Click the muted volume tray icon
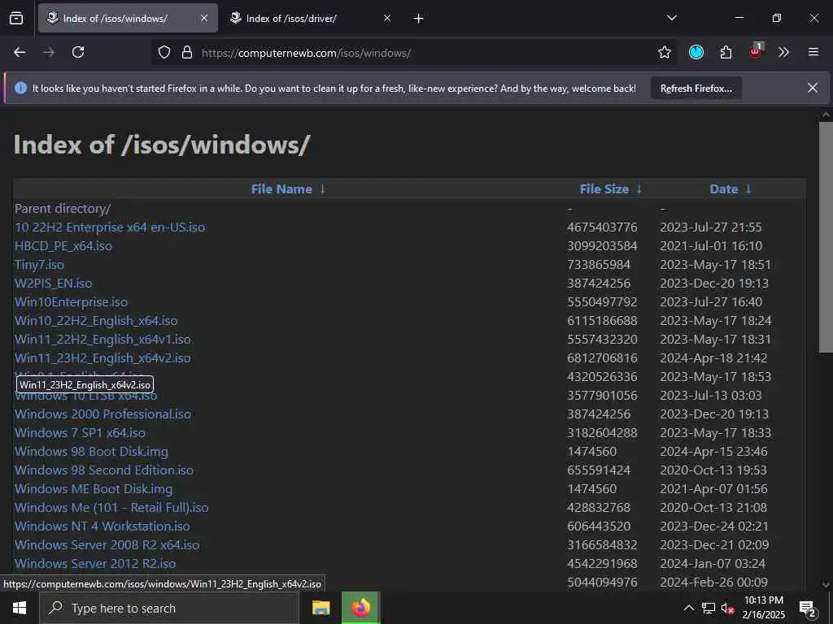The image size is (833, 624). pyautogui.click(x=728, y=608)
